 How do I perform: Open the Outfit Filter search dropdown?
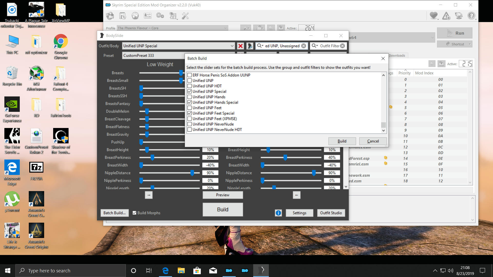pyautogui.click(x=315, y=46)
